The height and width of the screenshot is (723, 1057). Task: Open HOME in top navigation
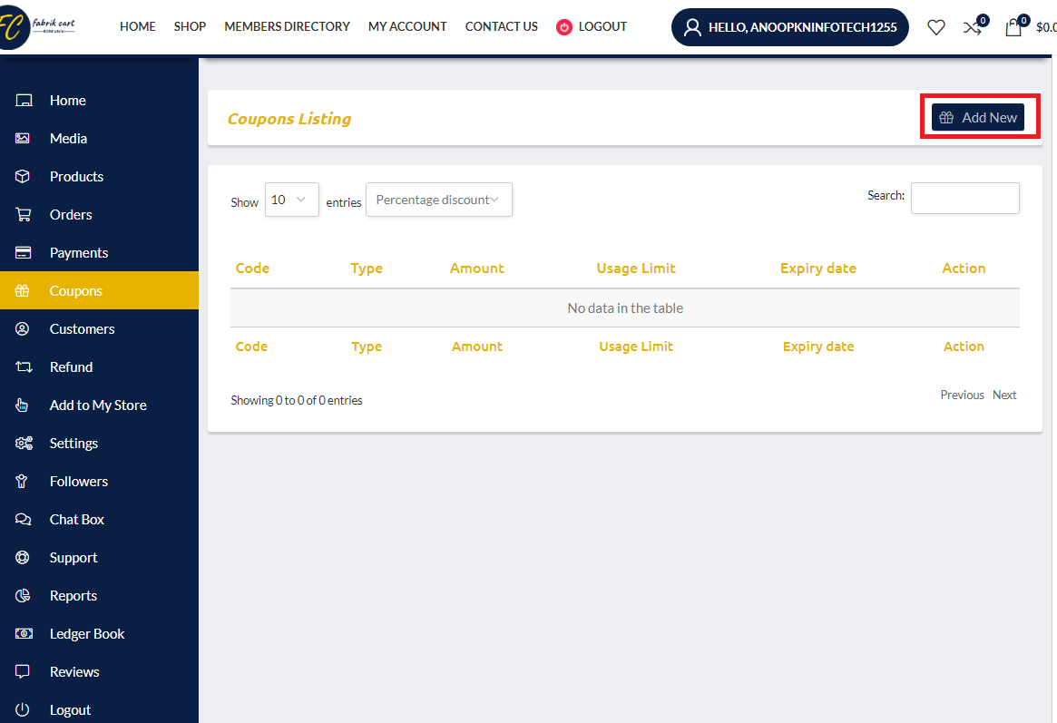pos(138,26)
